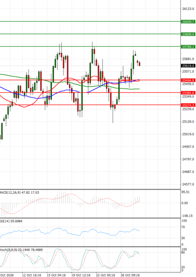This screenshot has width=196, height=277.
Task: Click the 24577.0 price axis value
Action: [188, 184]
